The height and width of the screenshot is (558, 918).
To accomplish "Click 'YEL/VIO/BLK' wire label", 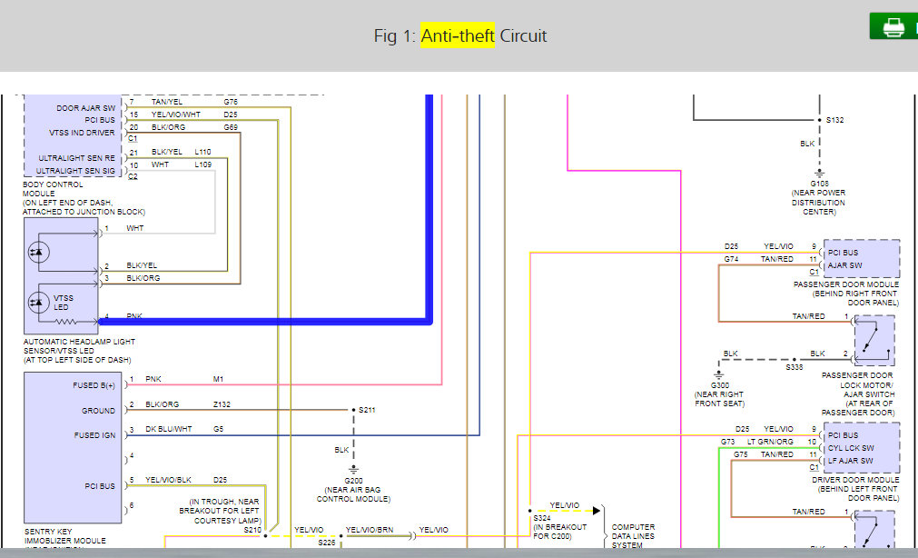I will (169, 480).
